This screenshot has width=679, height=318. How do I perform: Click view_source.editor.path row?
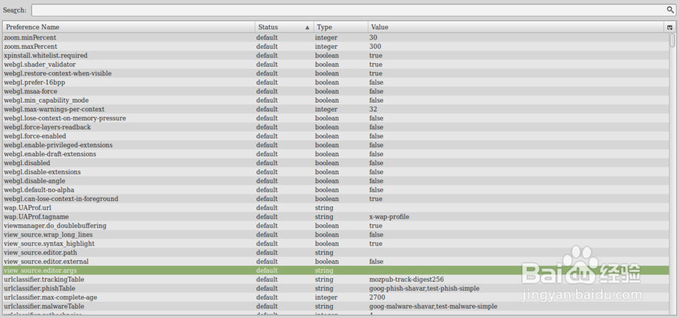(x=335, y=253)
